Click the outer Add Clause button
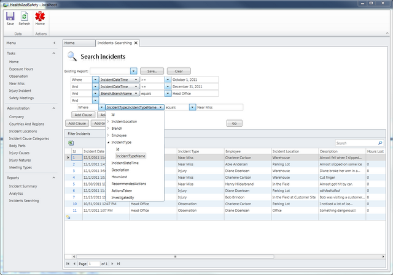 tap(77, 123)
